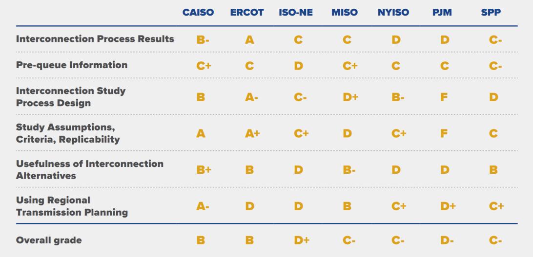Image resolution: width=533 pixels, height=257 pixels.
Task: Click ISO-NE's D+ overall grade
Action: [x=301, y=240]
